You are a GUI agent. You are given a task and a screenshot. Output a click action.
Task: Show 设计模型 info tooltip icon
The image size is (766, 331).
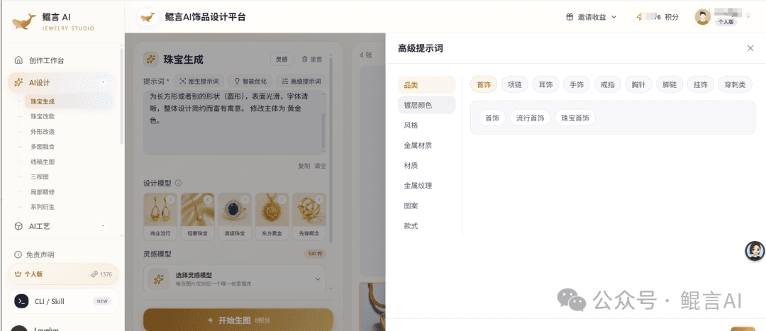[178, 183]
